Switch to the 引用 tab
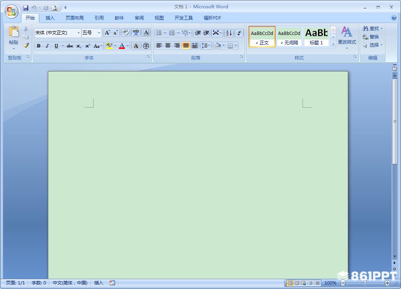Image resolution: width=401 pixels, height=289 pixels. [x=99, y=18]
